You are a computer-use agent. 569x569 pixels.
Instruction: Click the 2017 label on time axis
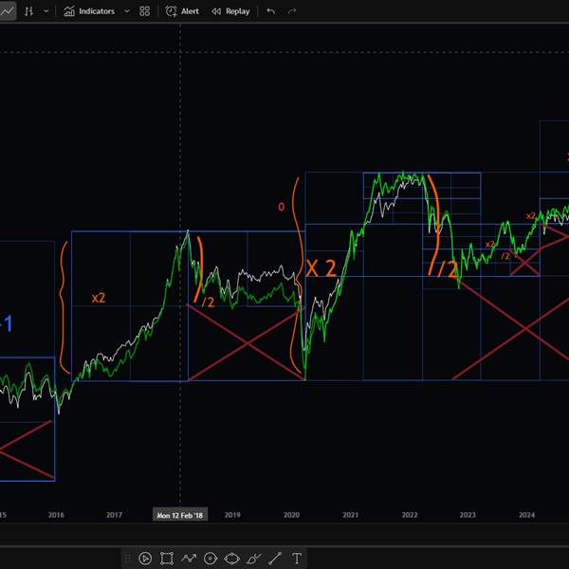pos(115,515)
